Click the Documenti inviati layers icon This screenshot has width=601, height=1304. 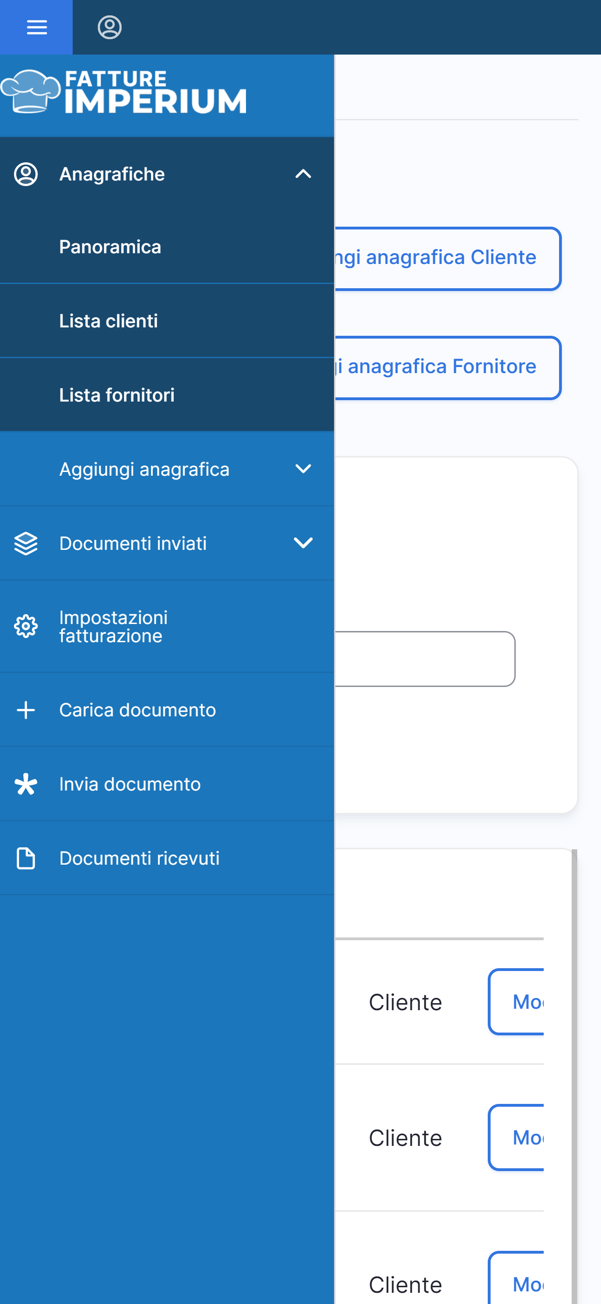tap(26, 544)
